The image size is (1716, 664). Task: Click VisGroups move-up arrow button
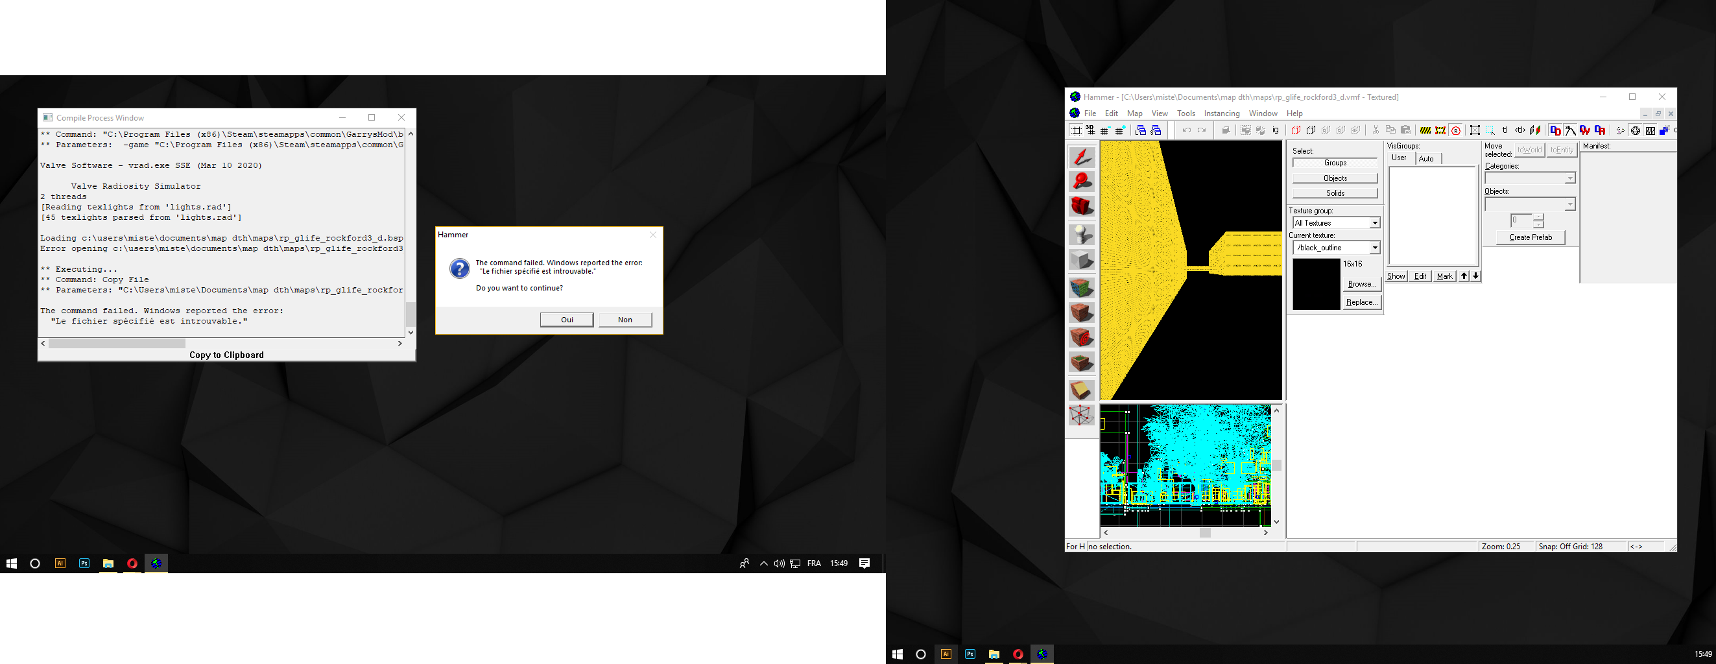[1464, 276]
